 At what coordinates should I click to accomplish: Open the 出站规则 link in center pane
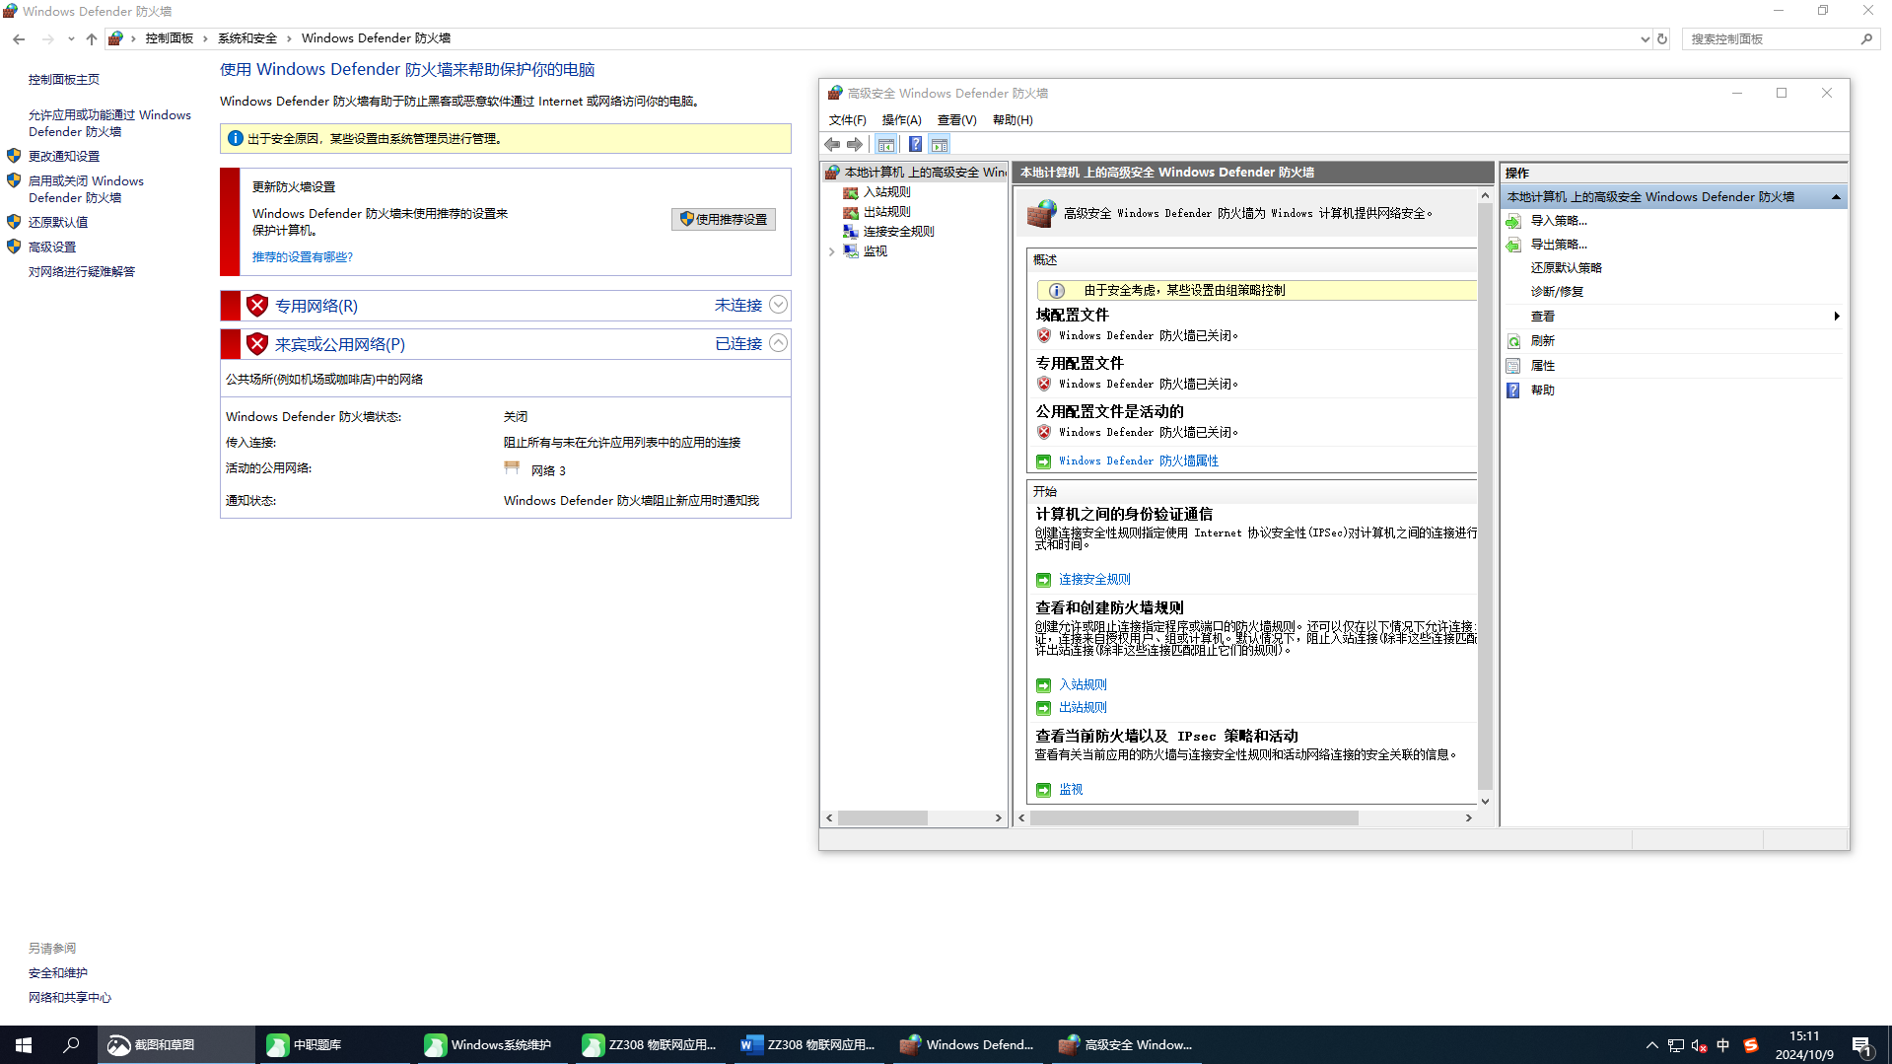click(x=1083, y=708)
